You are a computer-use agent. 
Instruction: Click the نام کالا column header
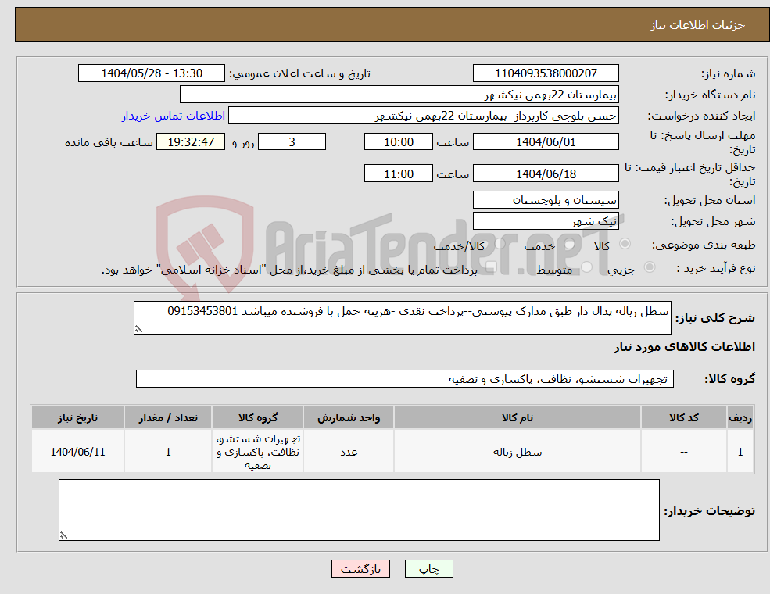pyautogui.click(x=517, y=418)
